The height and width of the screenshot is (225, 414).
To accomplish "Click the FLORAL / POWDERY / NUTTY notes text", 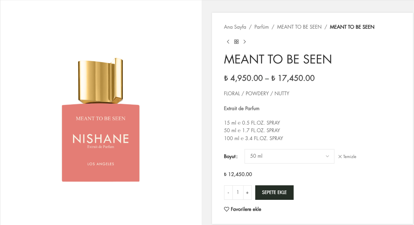I will pos(257,94).
